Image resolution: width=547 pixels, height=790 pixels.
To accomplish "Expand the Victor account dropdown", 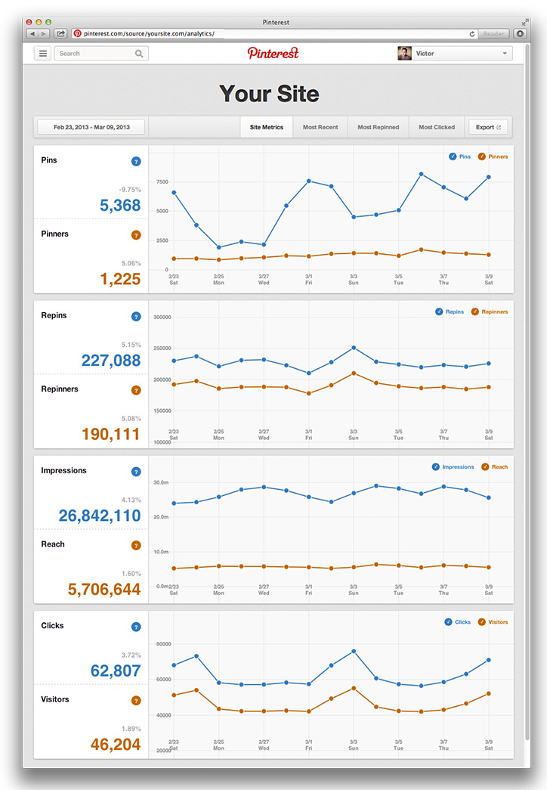I will point(454,54).
